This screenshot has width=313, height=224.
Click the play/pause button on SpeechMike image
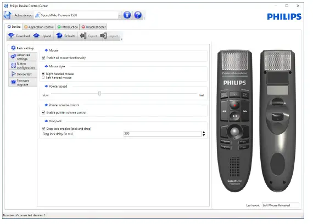point(235,116)
